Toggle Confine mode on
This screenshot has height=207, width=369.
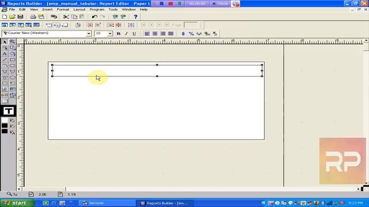click(x=90, y=25)
